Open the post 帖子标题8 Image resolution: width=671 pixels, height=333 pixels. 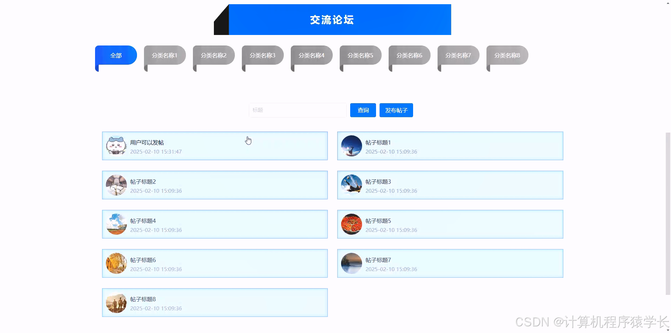[x=215, y=303]
